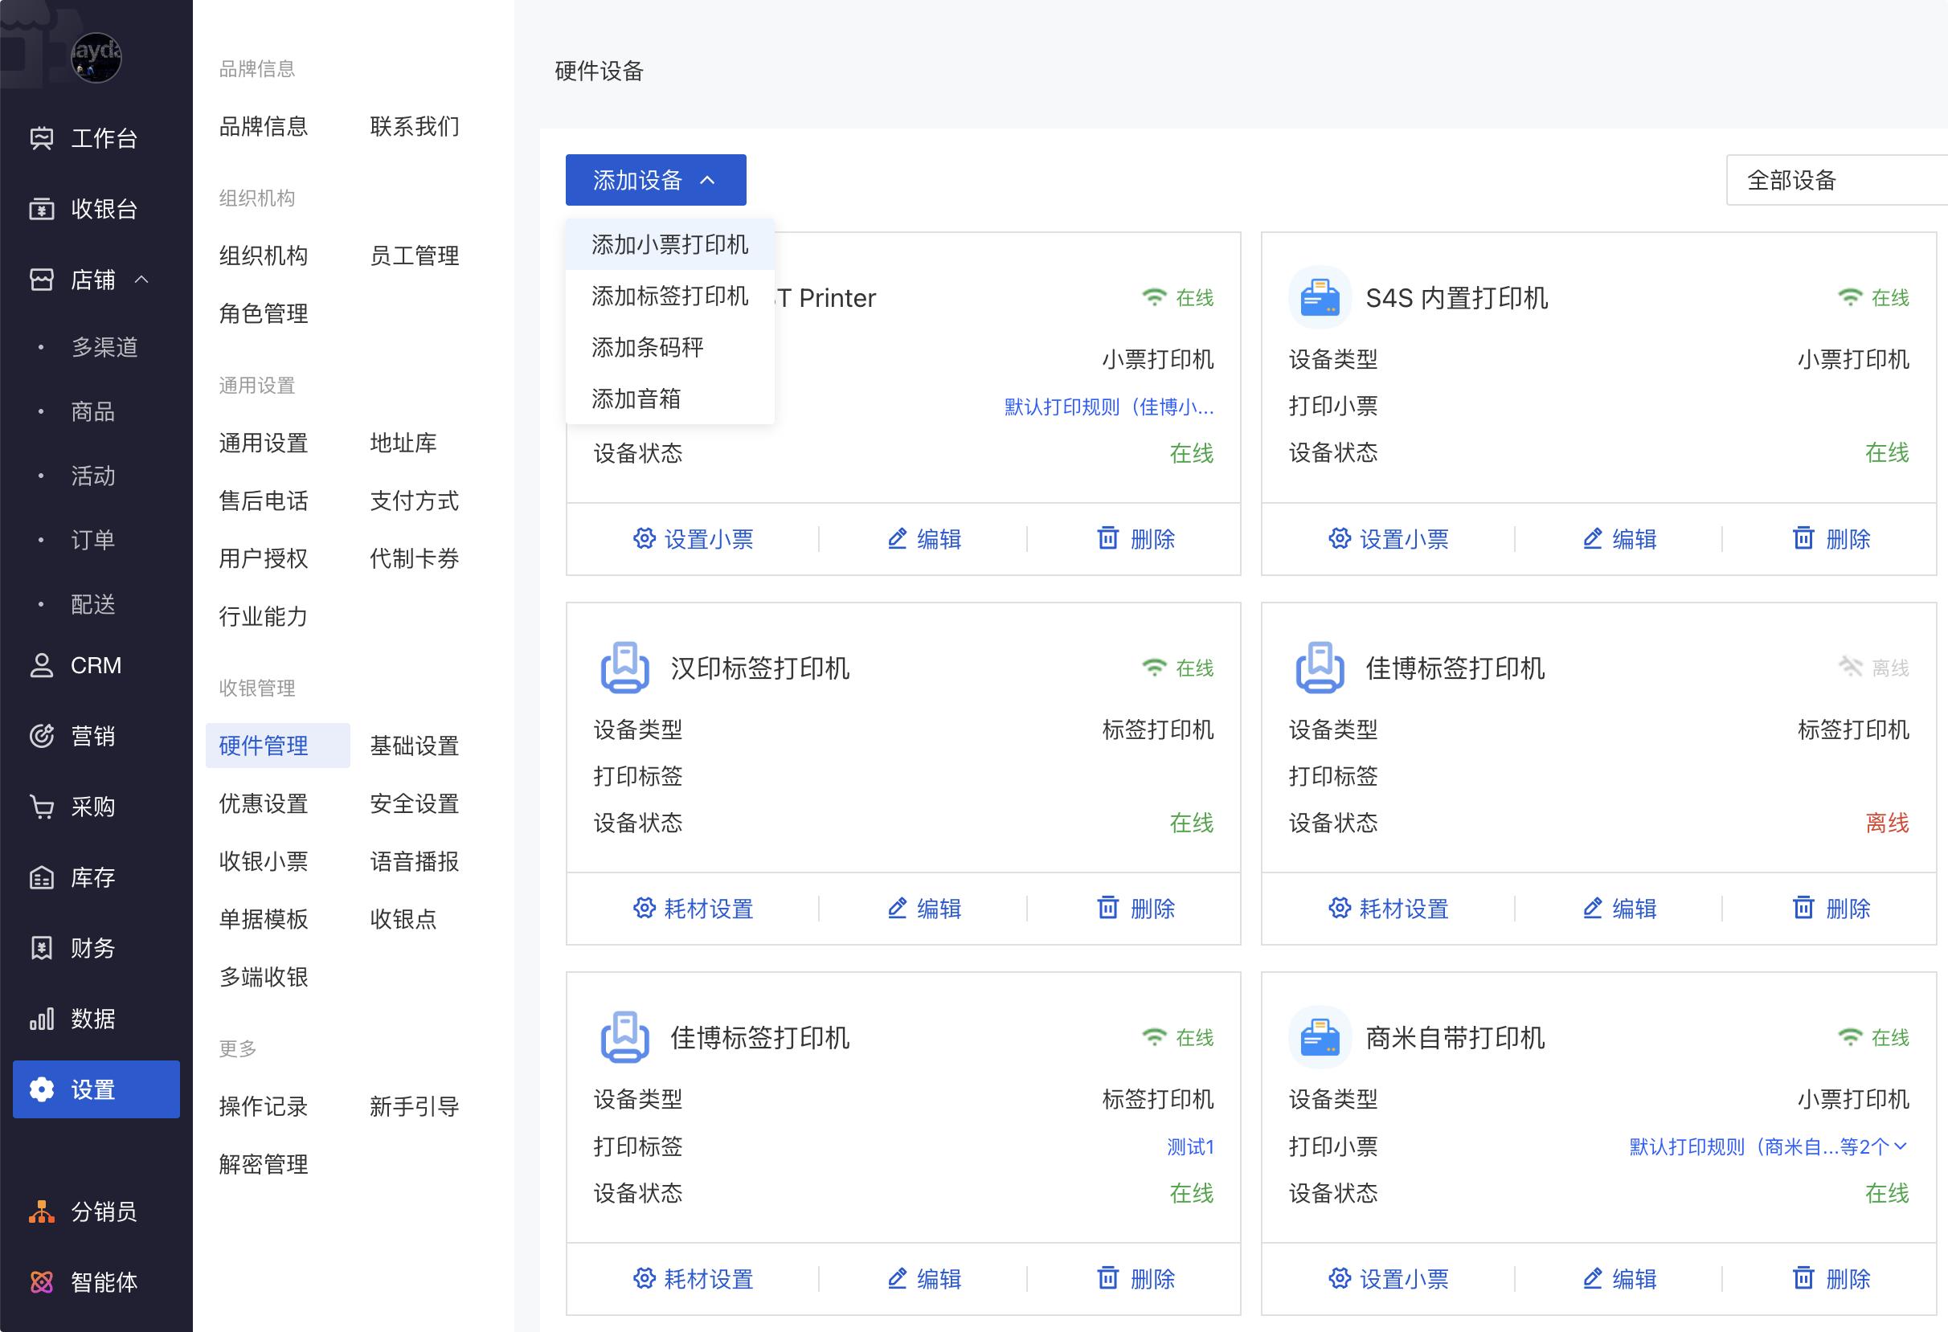Open 测试1 label template link
Image resolution: width=1948 pixels, height=1332 pixels.
point(1189,1146)
